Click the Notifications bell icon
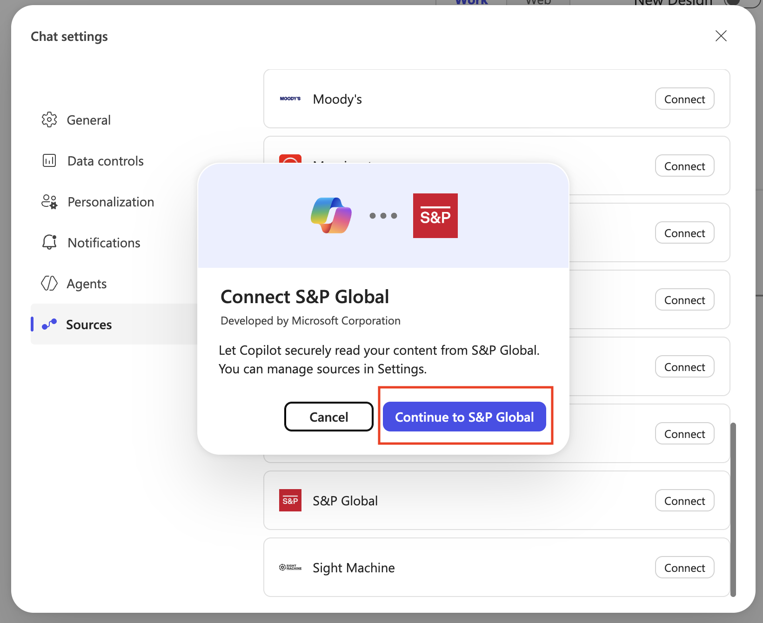Viewport: 763px width, 623px height. 49,242
